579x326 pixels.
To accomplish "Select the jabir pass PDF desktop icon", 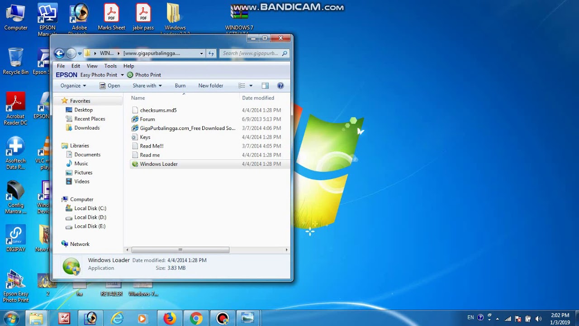I will pyautogui.click(x=143, y=18).
